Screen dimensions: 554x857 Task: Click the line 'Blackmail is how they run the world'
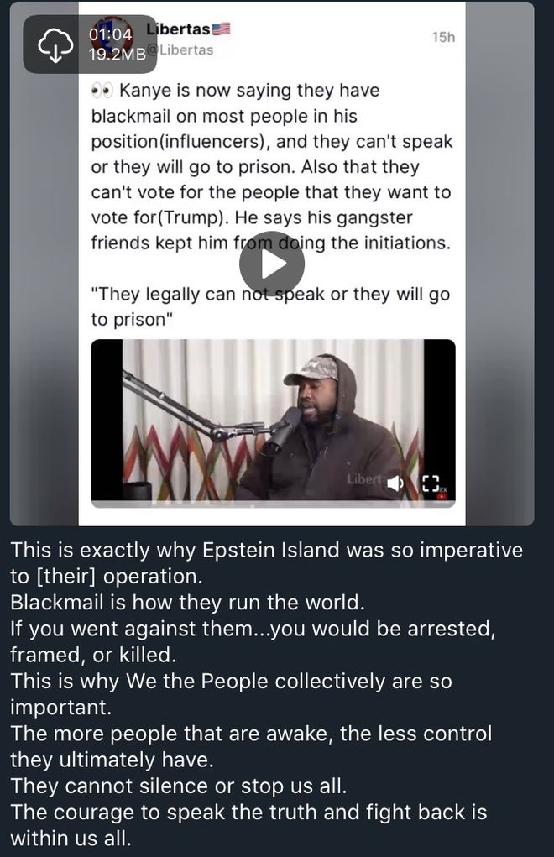pyautogui.click(x=187, y=603)
